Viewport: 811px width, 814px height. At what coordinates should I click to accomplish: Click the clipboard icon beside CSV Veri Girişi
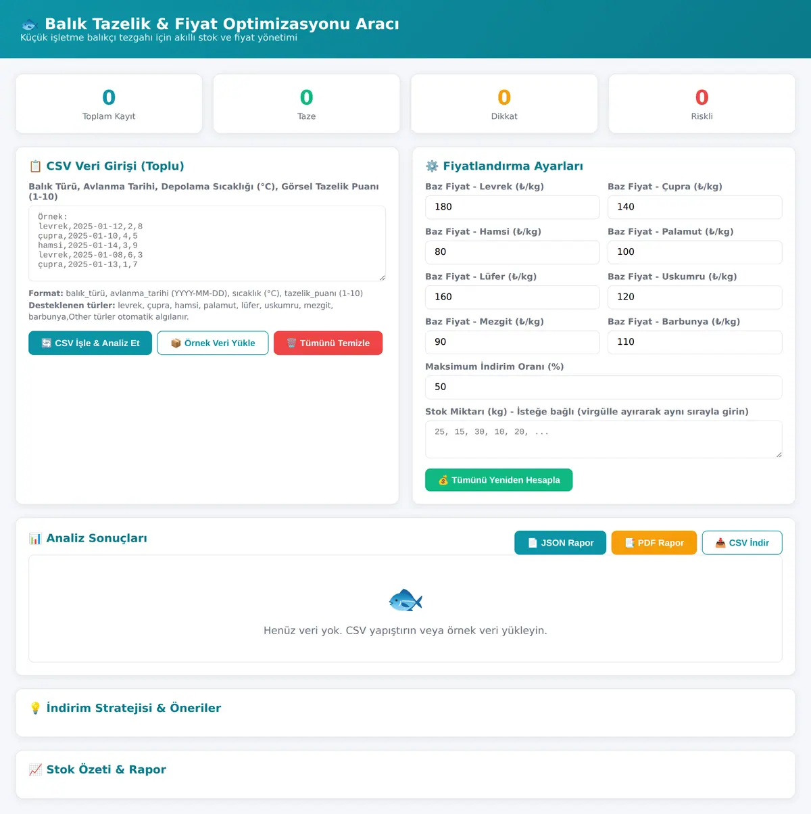point(35,166)
